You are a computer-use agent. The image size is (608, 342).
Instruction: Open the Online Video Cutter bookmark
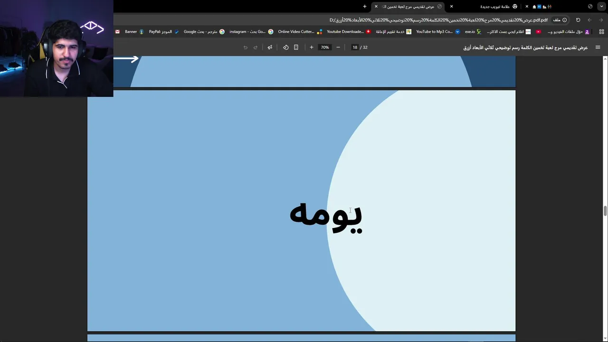pyautogui.click(x=300, y=32)
